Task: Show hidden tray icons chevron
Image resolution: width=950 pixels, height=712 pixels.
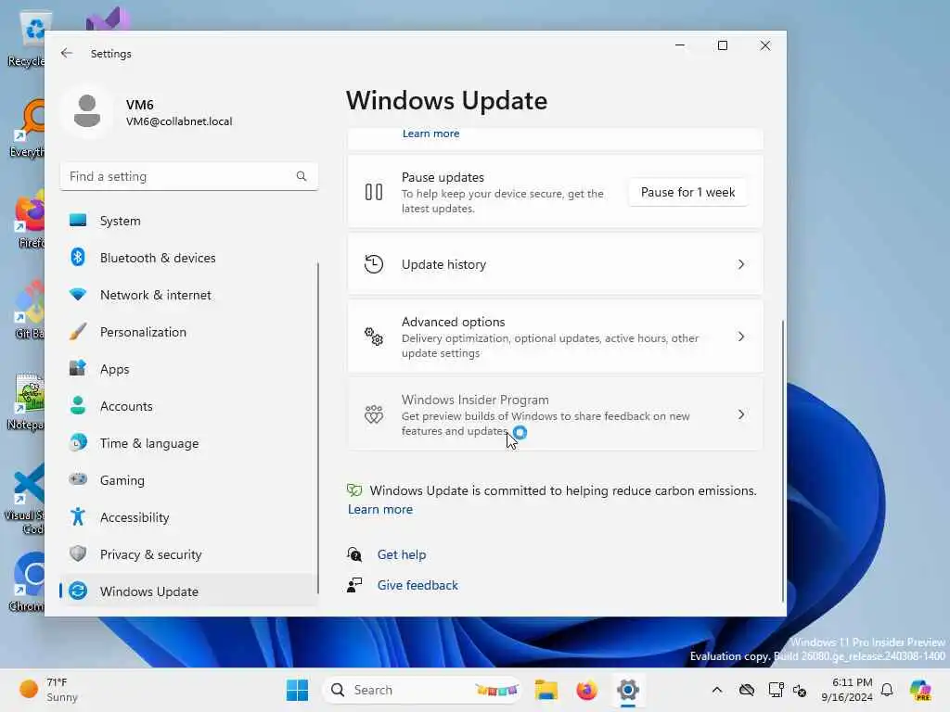Action: tap(717, 690)
